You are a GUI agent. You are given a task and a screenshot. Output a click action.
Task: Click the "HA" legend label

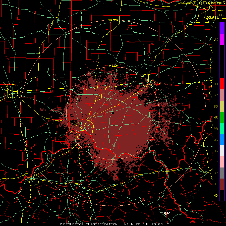click(215, 84)
